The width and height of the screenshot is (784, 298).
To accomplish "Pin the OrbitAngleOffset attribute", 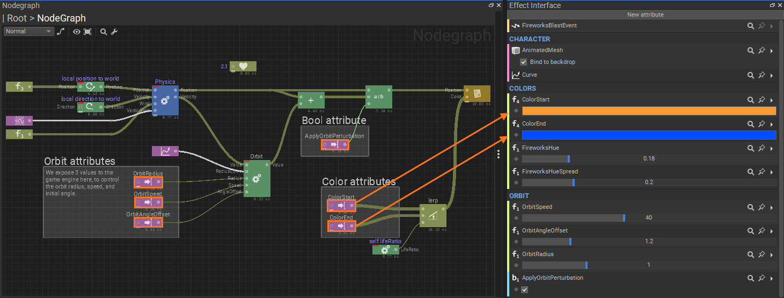I will [x=761, y=231].
